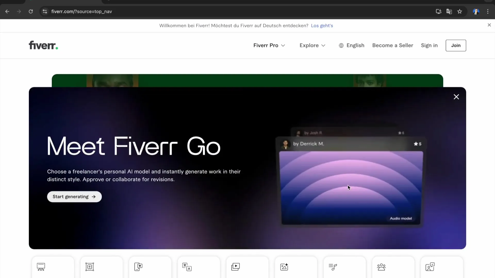Click the install Fiverr app icon

click(x=438, y=11)
